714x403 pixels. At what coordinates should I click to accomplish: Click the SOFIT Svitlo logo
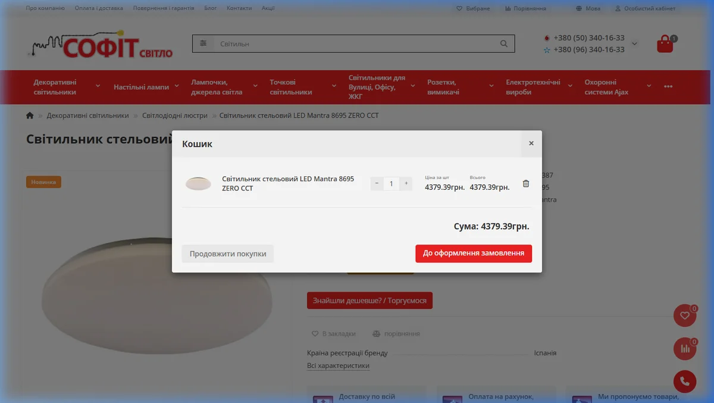[100, 45]
